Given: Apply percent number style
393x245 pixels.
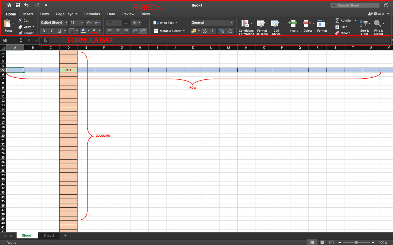Looking at the screenshot, I should 204,31.
